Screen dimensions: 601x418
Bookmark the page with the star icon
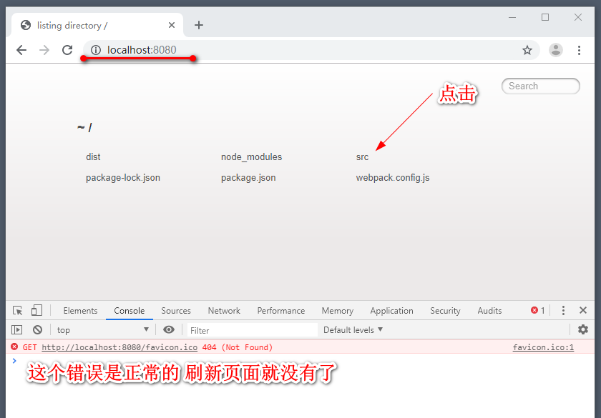coord(527,50)
